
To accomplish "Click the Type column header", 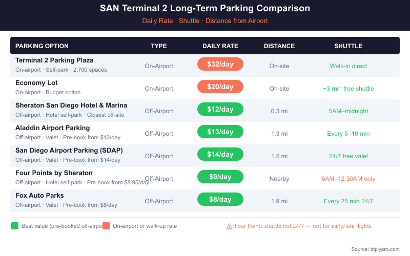I will [x=159, y=46].
